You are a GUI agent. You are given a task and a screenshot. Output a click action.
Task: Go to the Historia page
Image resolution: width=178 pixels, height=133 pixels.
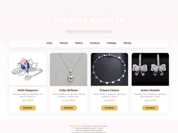(x=64, y=43)
